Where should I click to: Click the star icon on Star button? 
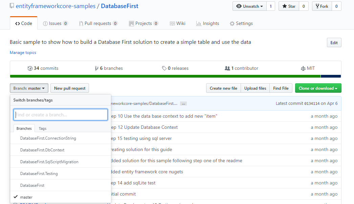point(285,6)
